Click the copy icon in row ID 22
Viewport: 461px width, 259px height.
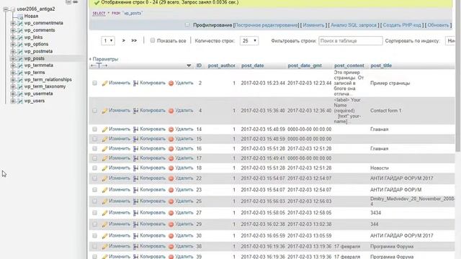point(135,178)
